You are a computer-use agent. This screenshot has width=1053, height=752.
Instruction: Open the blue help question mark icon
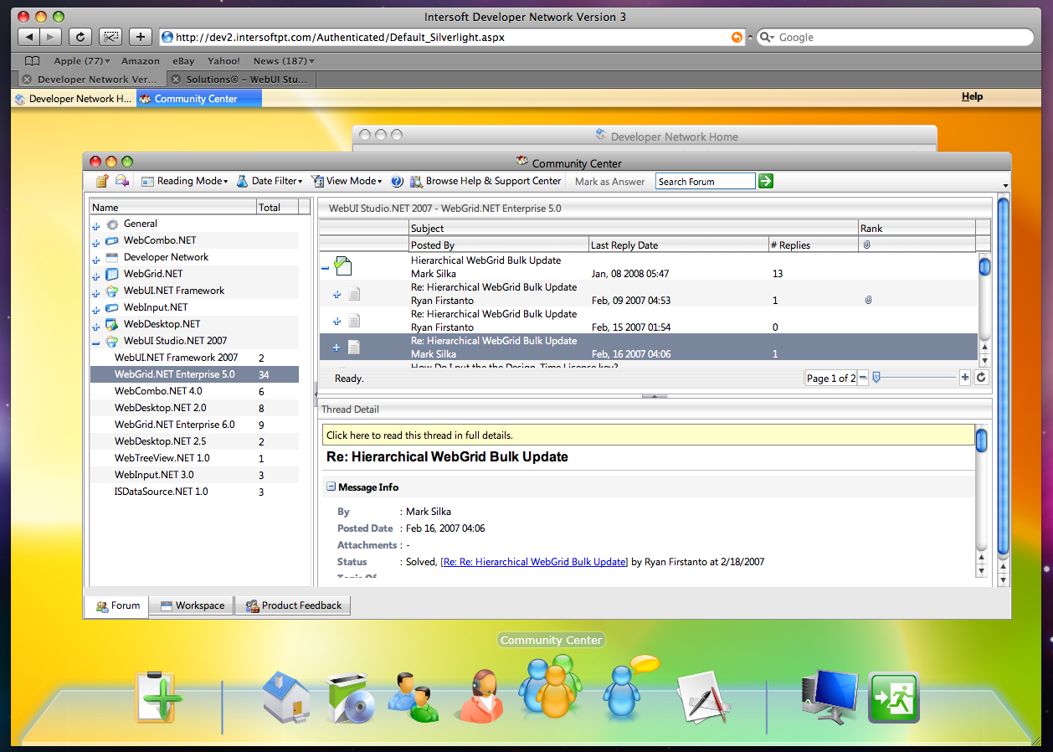click(x=397, y=181)
